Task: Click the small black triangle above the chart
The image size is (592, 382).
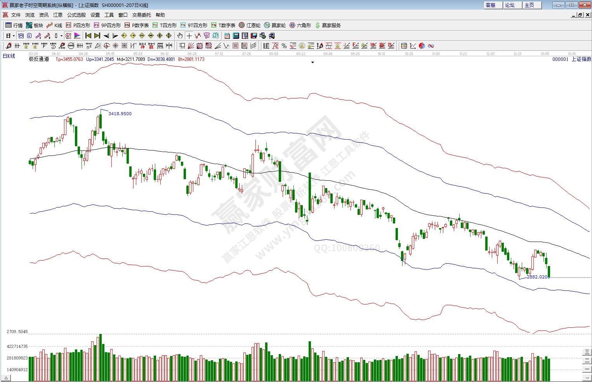Action: [x=312, y=62]
